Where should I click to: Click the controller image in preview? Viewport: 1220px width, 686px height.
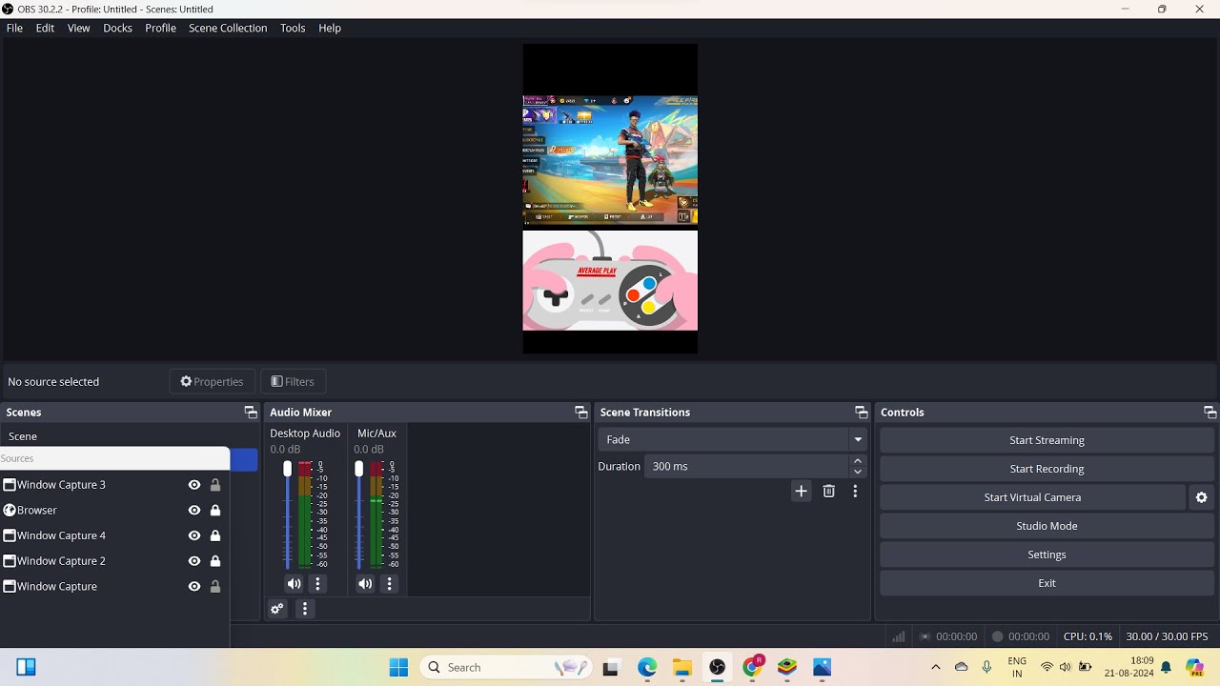click(x=610, y=281)
